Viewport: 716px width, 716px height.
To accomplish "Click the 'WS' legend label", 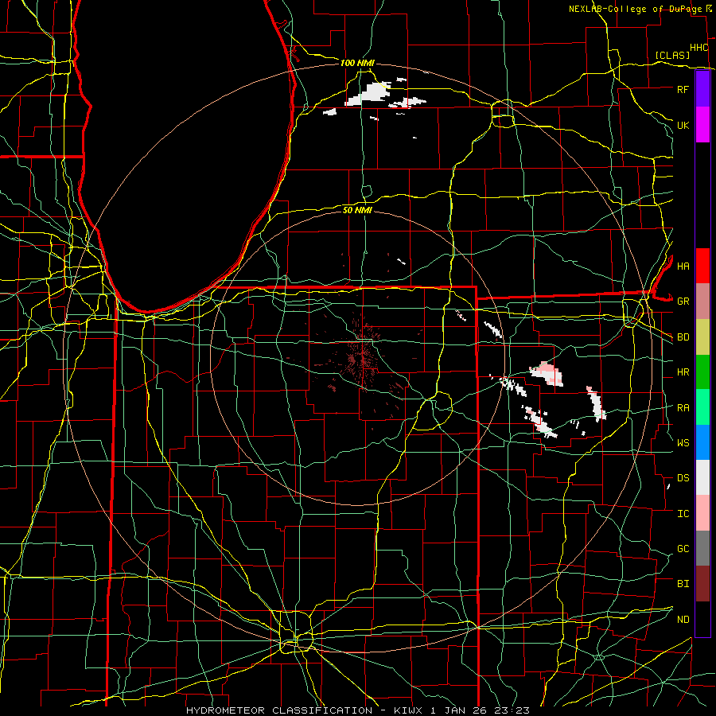I will coord(683,443).
